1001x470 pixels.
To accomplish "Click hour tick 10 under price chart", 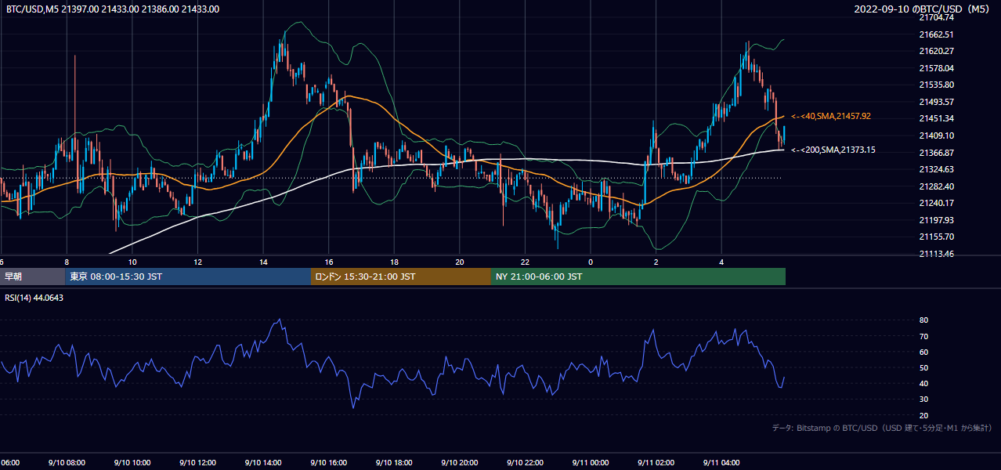I will [132, 262].
